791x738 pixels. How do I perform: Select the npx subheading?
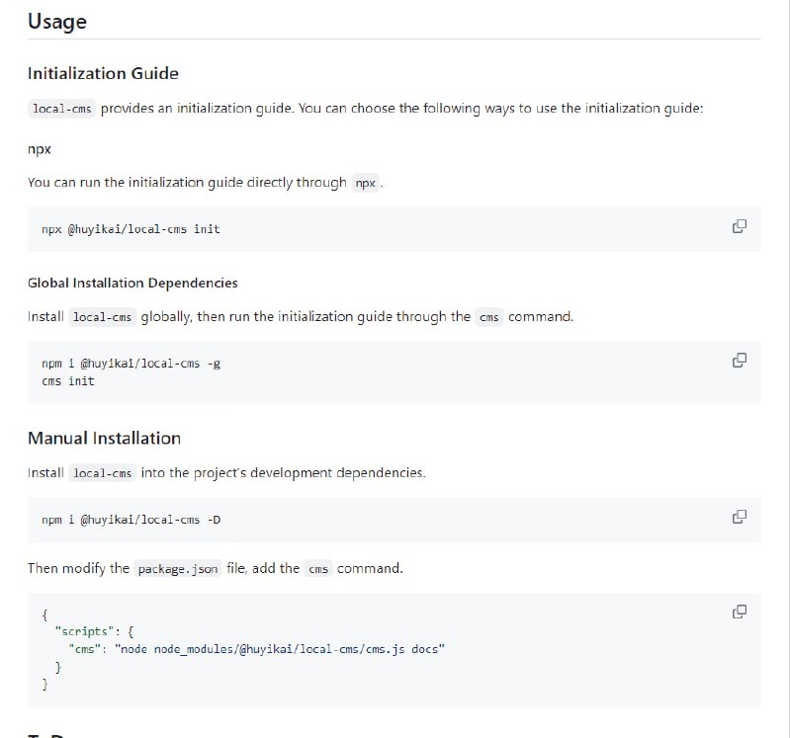point(40,148)
